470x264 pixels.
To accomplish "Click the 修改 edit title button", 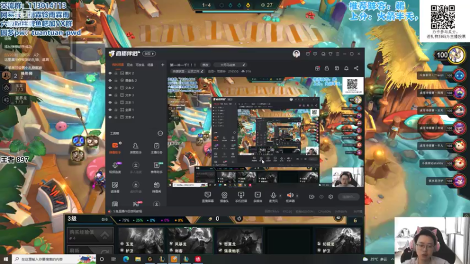I will tap(205, 65).
